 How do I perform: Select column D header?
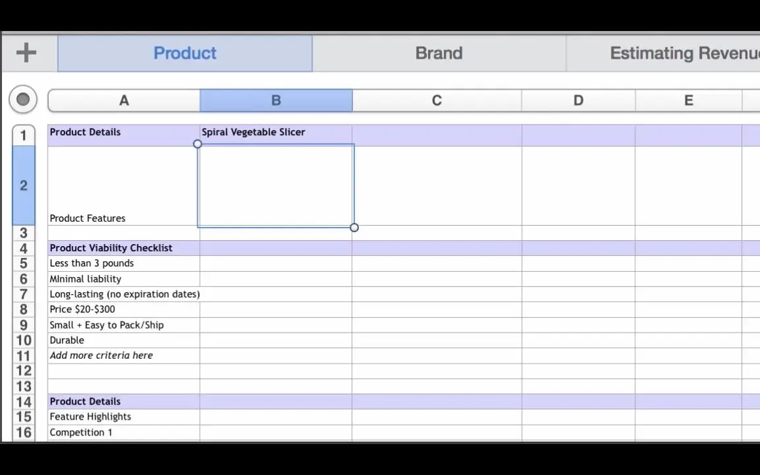pyautogui.click(x=578, y=100)
